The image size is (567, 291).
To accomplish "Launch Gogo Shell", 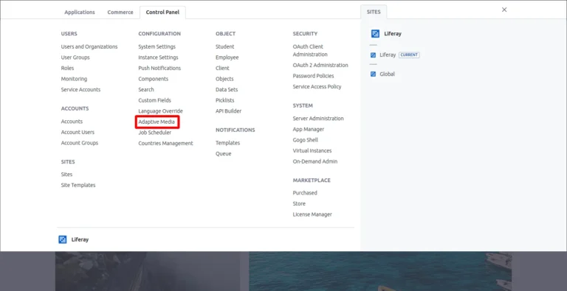I will click(306, 140).
